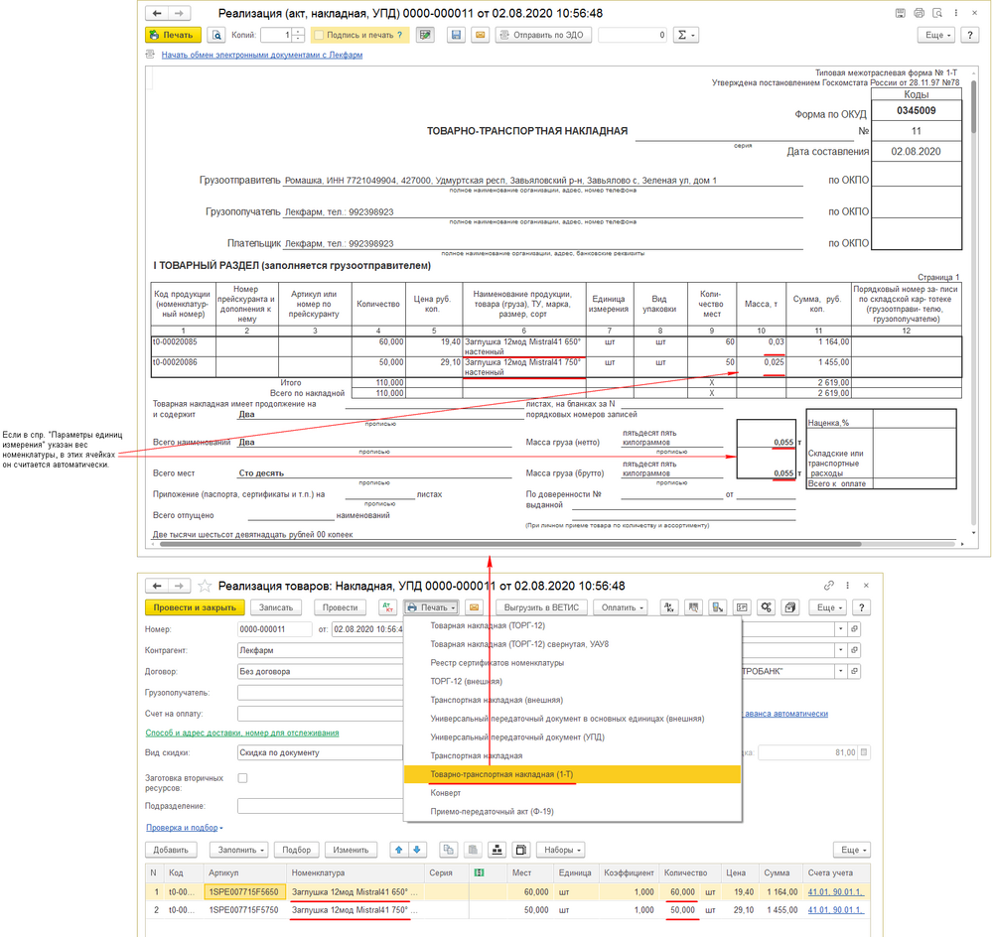Click the Дт/Кт postings icon

tap(387, 607)
